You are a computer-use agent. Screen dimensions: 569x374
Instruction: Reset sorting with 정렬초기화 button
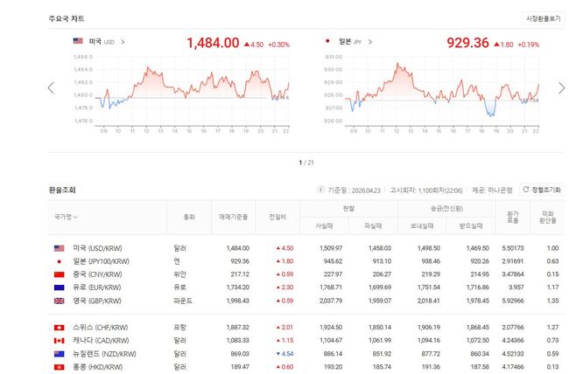tap(542, 190)
